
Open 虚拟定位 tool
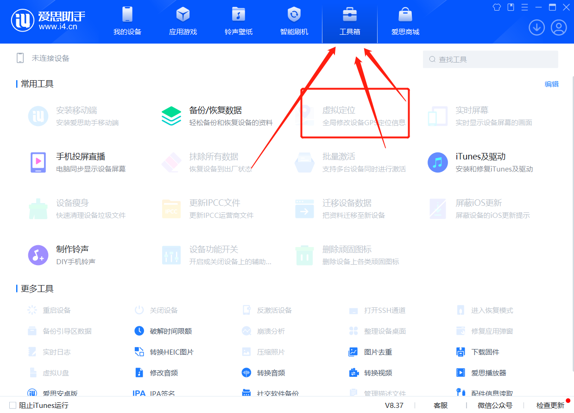point(355,116)
